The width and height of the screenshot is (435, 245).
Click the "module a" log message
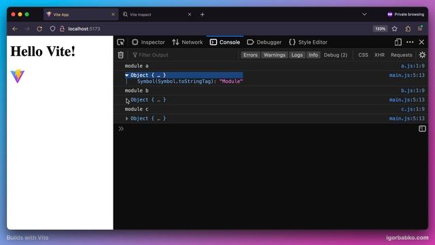tap(137, 66)
